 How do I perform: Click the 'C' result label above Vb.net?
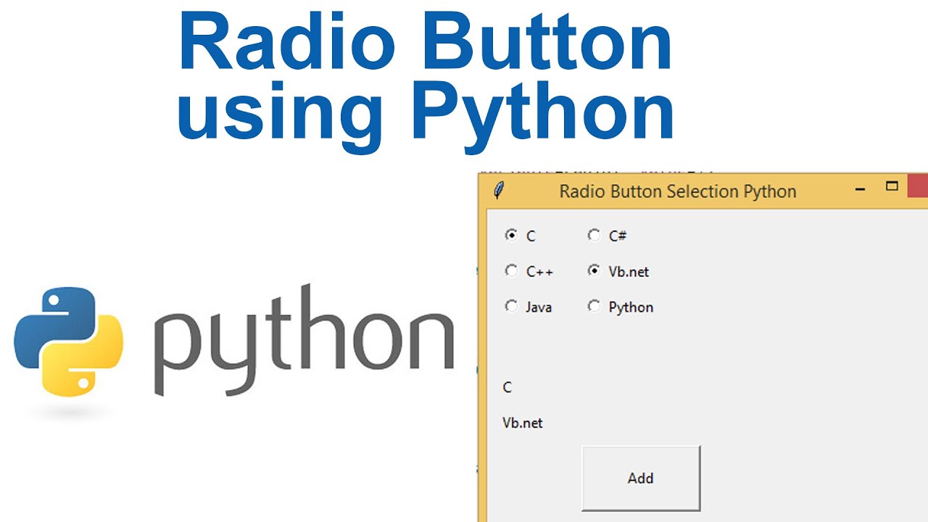point(507,387)
